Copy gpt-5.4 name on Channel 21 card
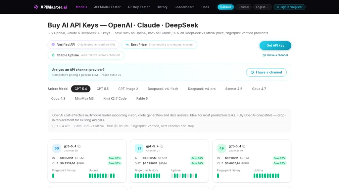The height and width of the screenshot is (190, 339). point(162,146)
